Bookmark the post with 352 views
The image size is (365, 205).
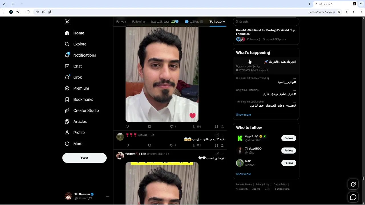pyautogui.click(x=216, y=126)
